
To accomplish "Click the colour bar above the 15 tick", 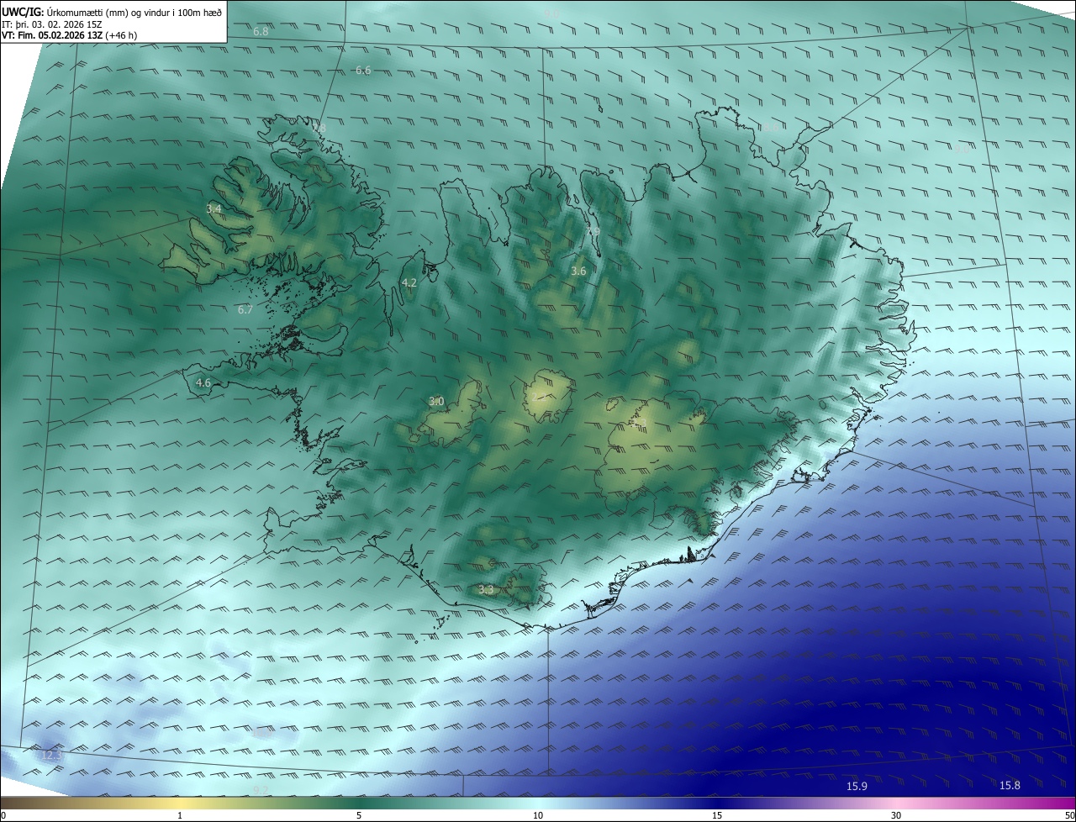I will pyautogui.click(x=717, y=804).
